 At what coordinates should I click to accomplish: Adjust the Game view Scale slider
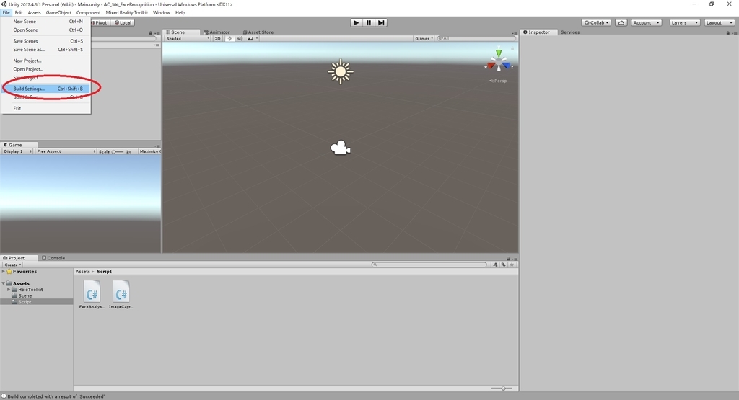click(x=118, y=151)
